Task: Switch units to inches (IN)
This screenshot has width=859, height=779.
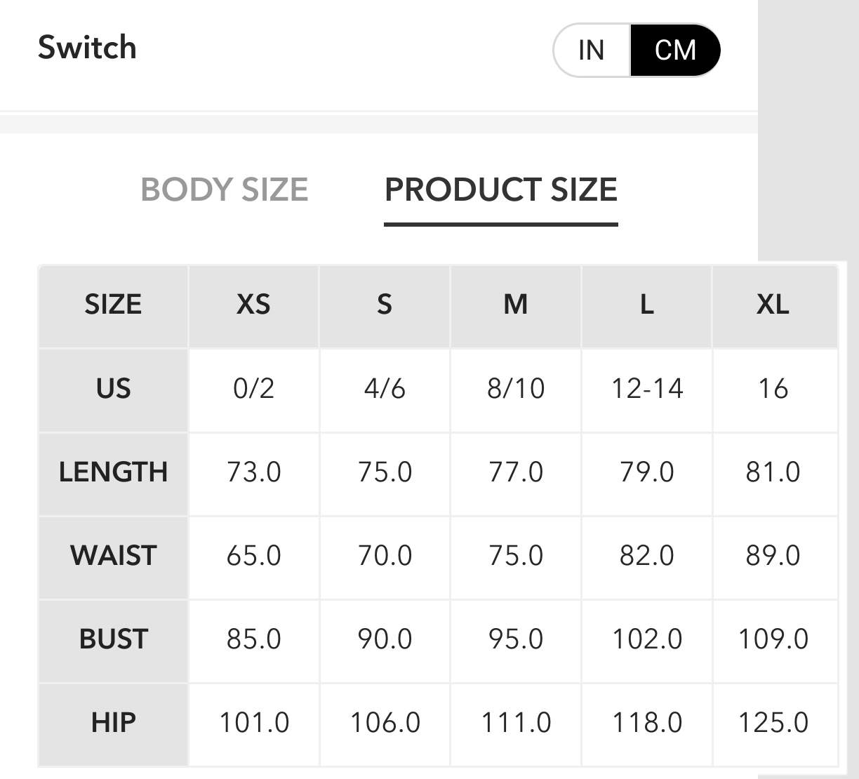Action: pos(592,50)
